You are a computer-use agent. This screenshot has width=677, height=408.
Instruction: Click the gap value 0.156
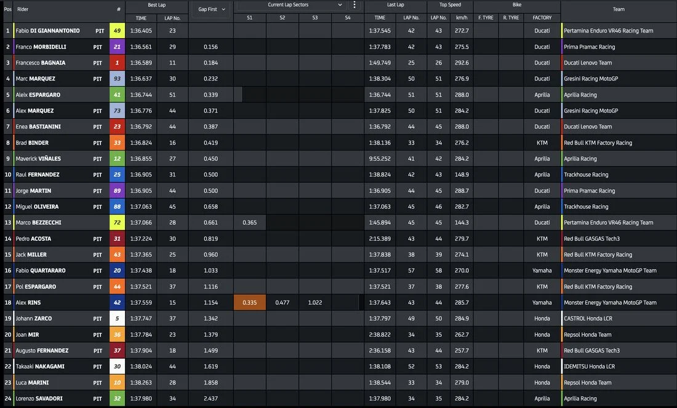pyautogui.click(x=210, y=47)
